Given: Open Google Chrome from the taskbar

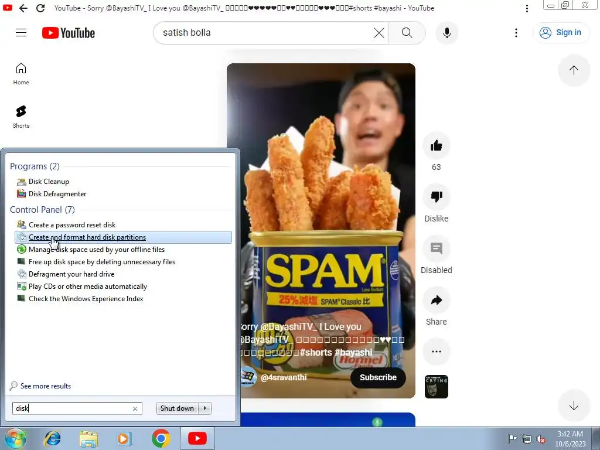Looking at the screenshot, I should (x=161, y=438).
